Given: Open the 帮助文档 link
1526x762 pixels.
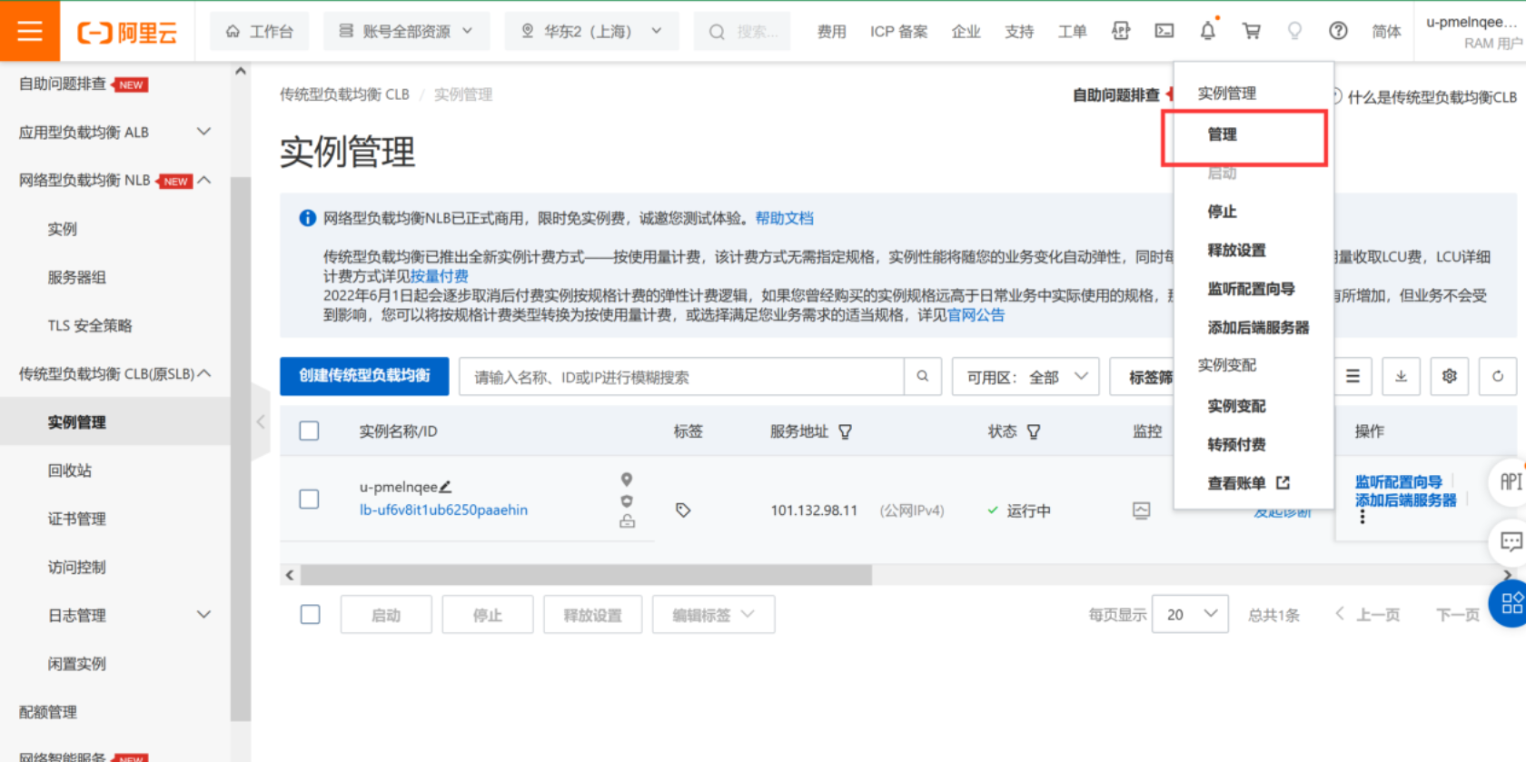Looking at the screenshot, I should [x=785, y=218].
